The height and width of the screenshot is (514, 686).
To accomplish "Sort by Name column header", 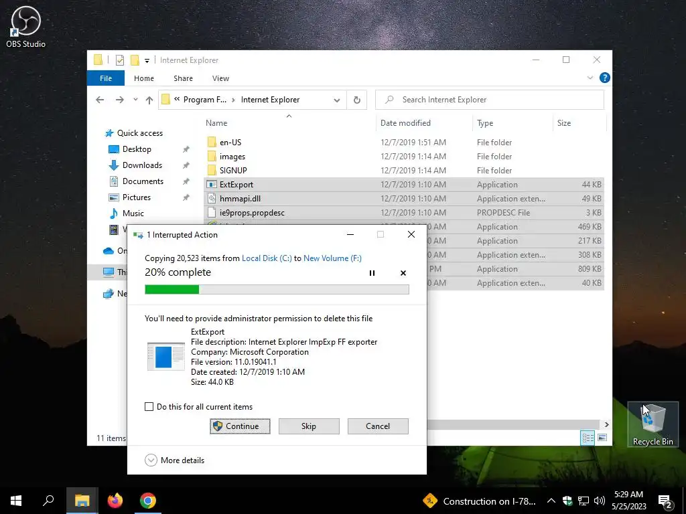I will tap(289, 123).
